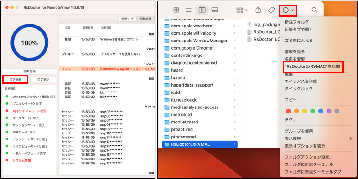Image resolution: width=358 pixels, height=179 pixels.
Task: Expand the homed folder chevron
Action: click(235, 77)
